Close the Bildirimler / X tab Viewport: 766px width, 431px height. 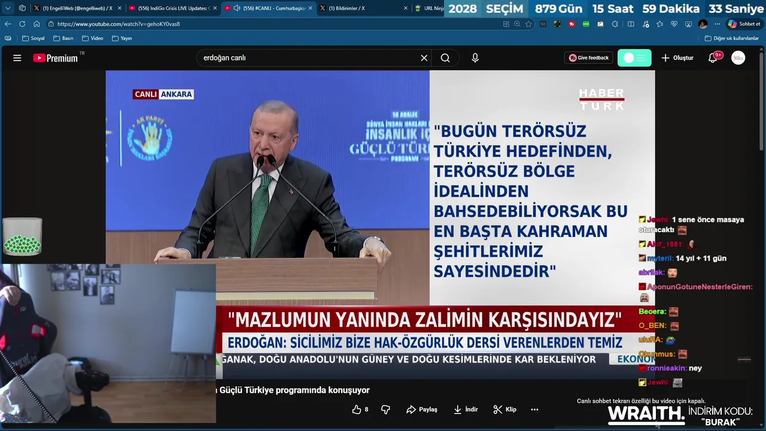click(x=406, y=8)
